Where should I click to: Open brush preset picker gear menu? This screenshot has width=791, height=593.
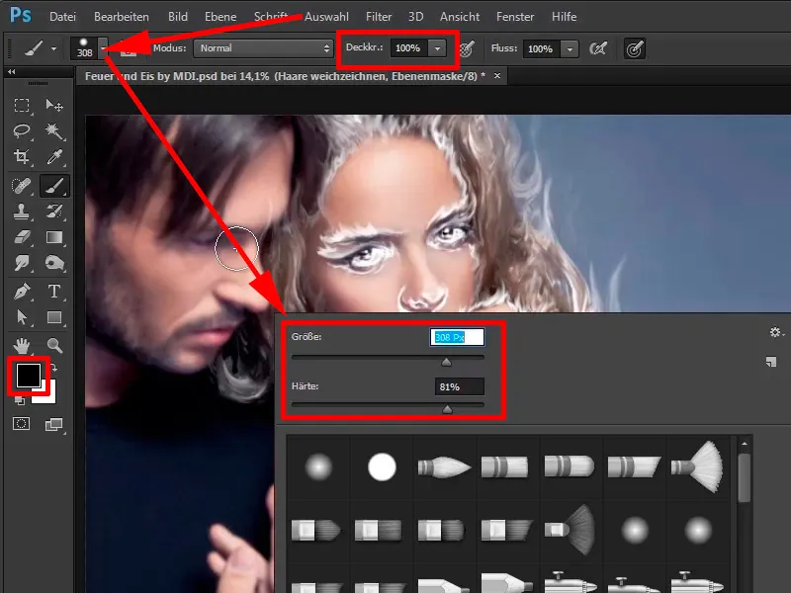click(776, 332)
